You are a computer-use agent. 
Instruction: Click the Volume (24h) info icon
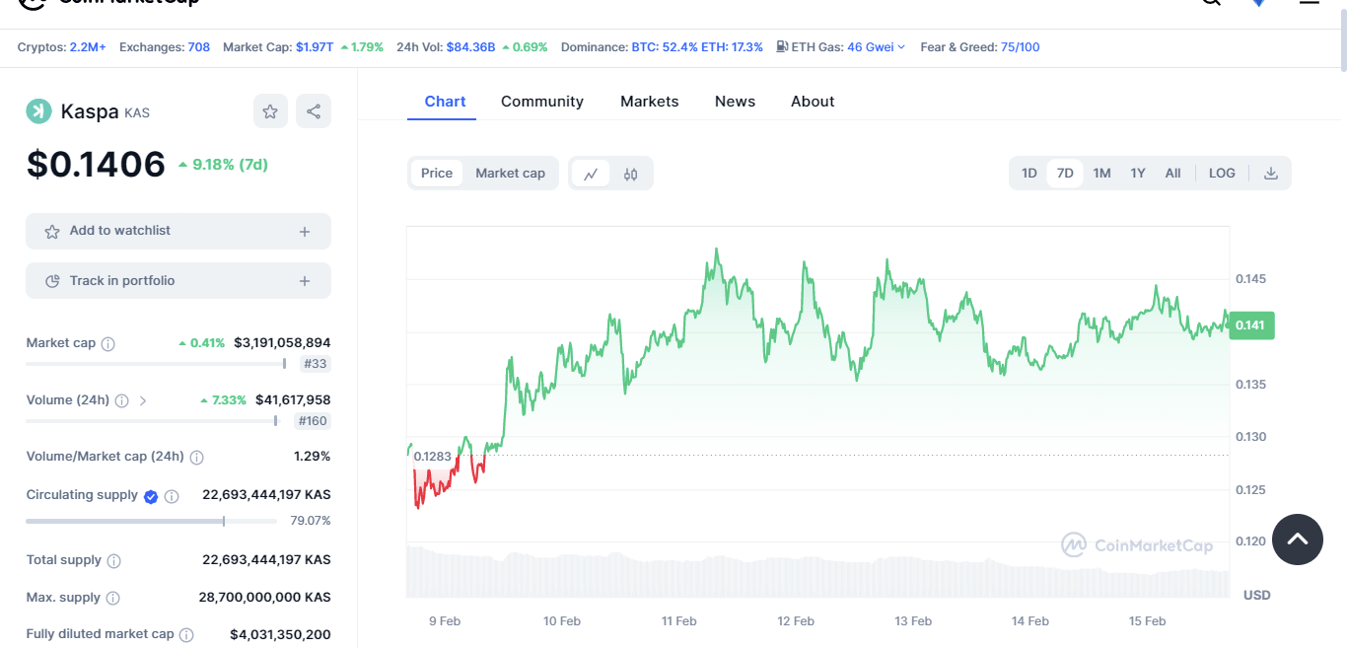[121, 401]
